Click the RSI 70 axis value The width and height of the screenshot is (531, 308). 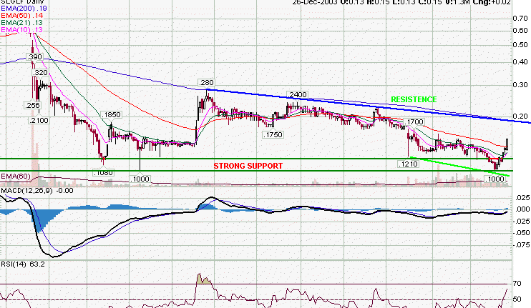(x=517, y=284)
